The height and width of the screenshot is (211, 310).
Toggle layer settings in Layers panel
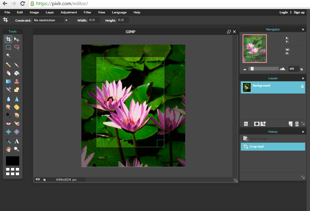(x=246, y=124)
